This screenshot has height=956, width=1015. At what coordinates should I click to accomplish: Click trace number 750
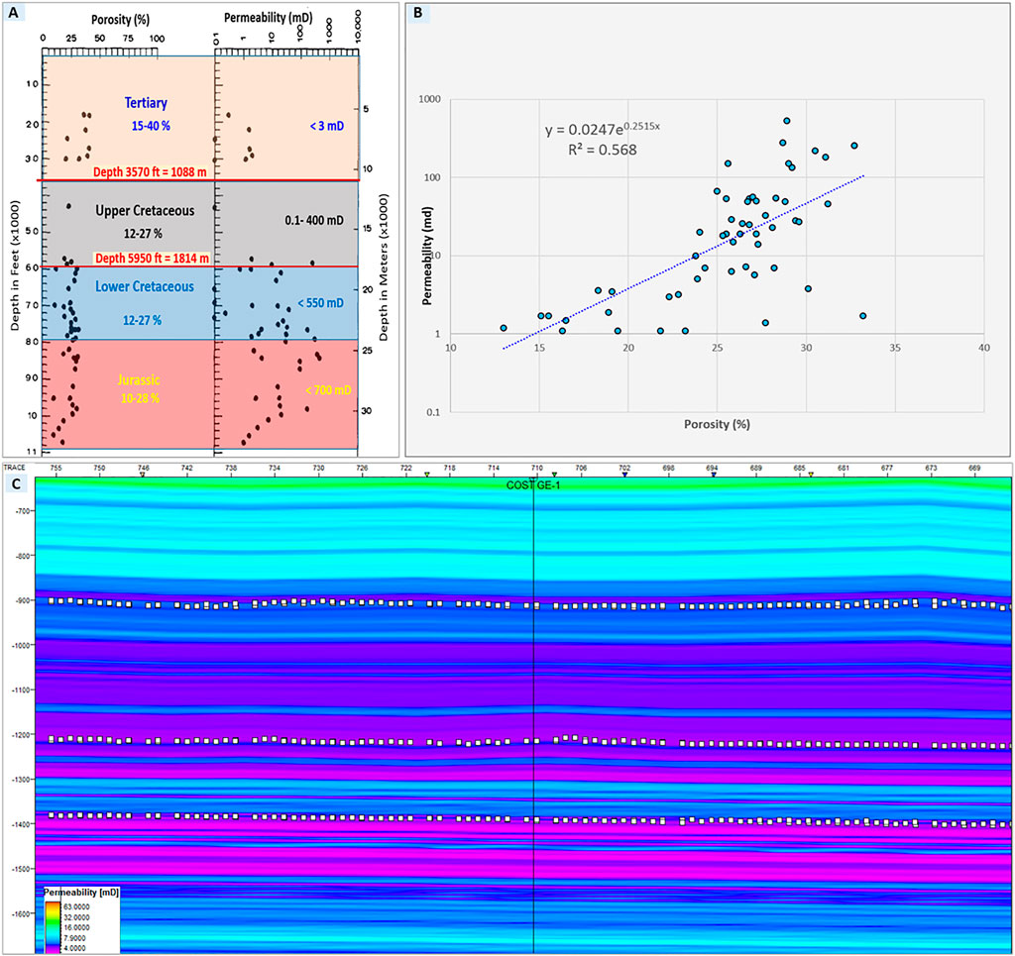pos(99,468)
